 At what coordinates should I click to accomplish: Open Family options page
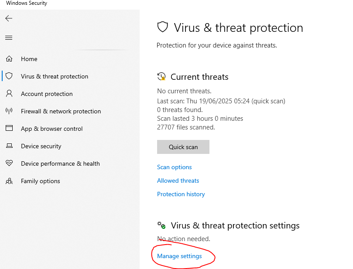[x=41, y=181]
